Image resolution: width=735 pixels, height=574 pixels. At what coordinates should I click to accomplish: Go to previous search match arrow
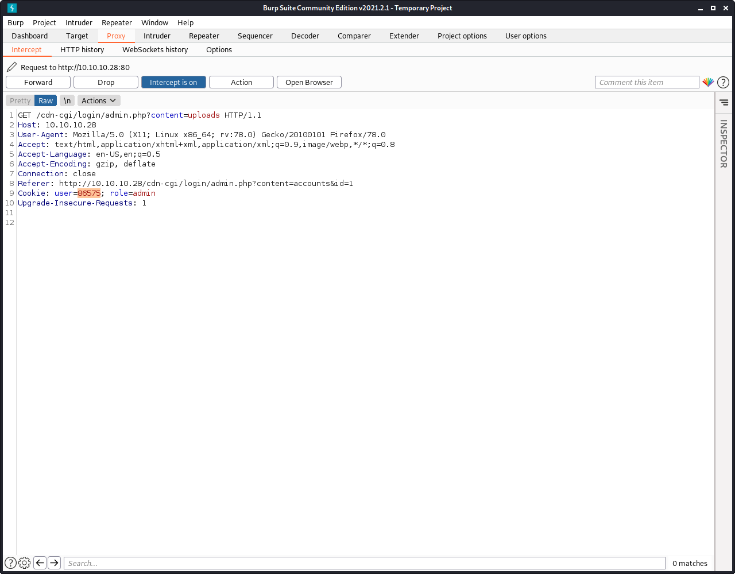coord(40,563)
